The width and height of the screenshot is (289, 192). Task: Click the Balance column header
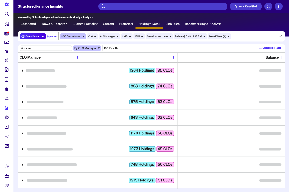272,57
